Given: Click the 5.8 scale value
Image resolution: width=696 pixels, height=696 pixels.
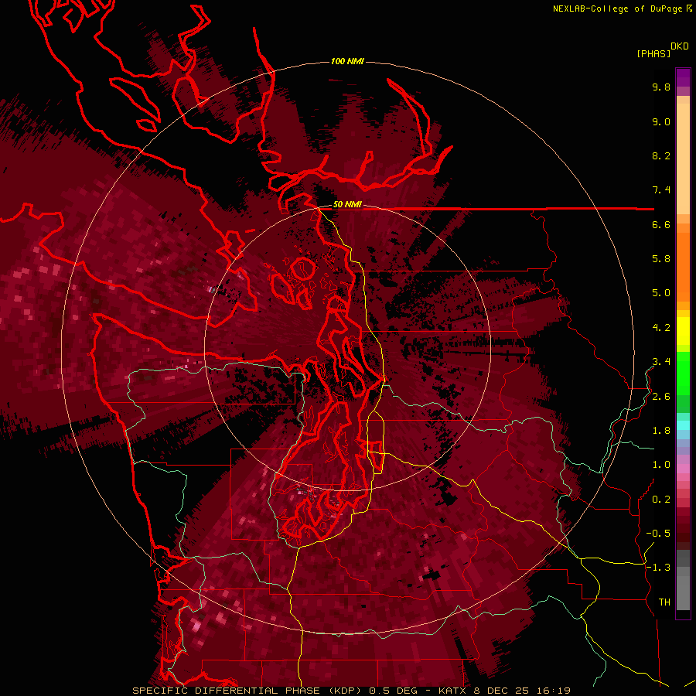Looking at the screenshot, I should click(661, 259).
